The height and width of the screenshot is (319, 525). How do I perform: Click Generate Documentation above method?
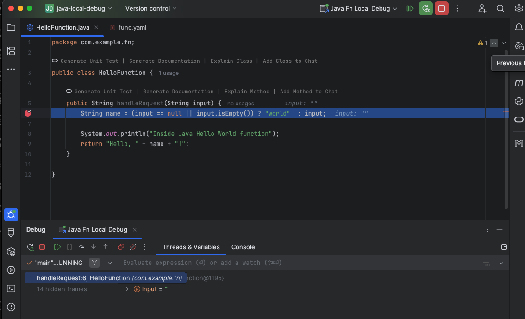point(178,92)
